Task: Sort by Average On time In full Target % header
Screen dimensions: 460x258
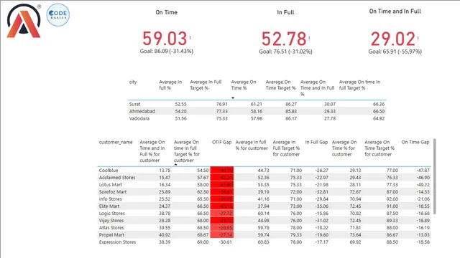Action: (x=359, y=85)
